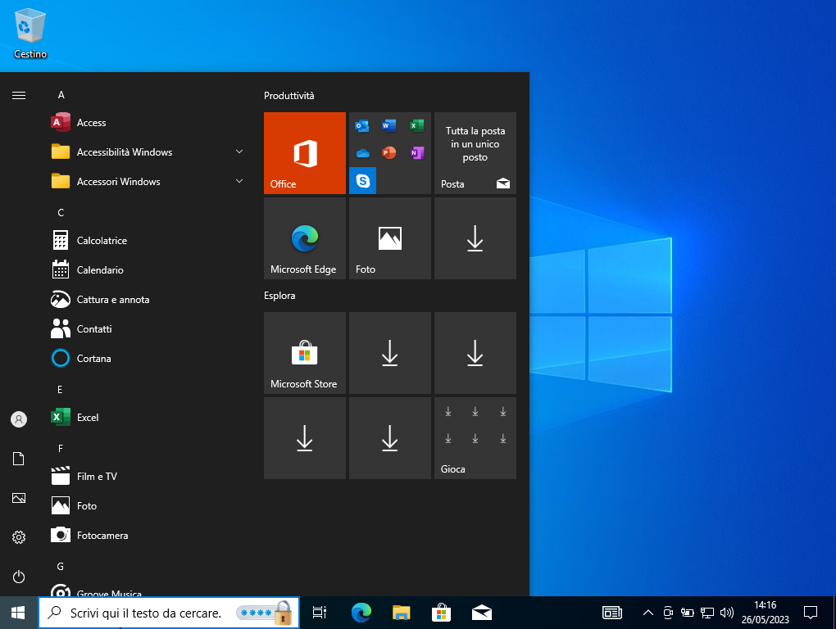
Task: Open the volume control in tray
Action: [727, 613]
